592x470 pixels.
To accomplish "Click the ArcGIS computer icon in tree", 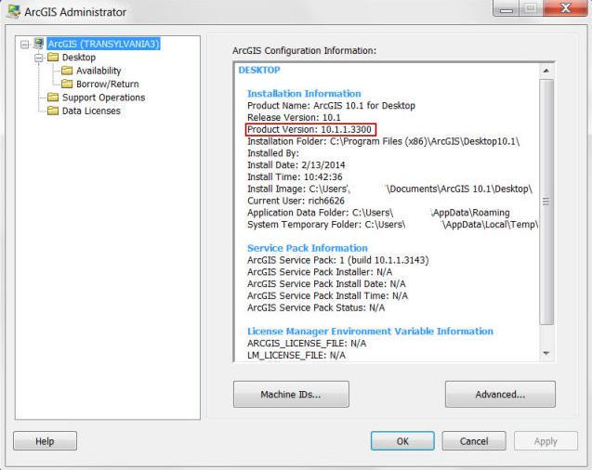I will click(39, 44).
